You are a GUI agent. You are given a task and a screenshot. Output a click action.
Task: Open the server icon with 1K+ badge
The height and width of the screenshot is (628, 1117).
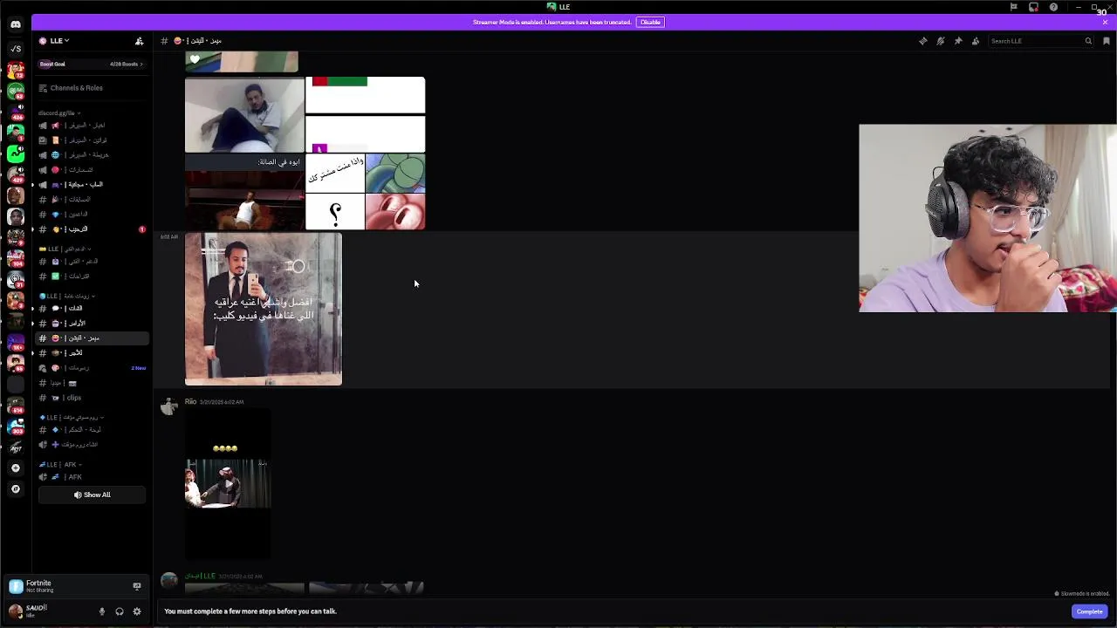16,342
